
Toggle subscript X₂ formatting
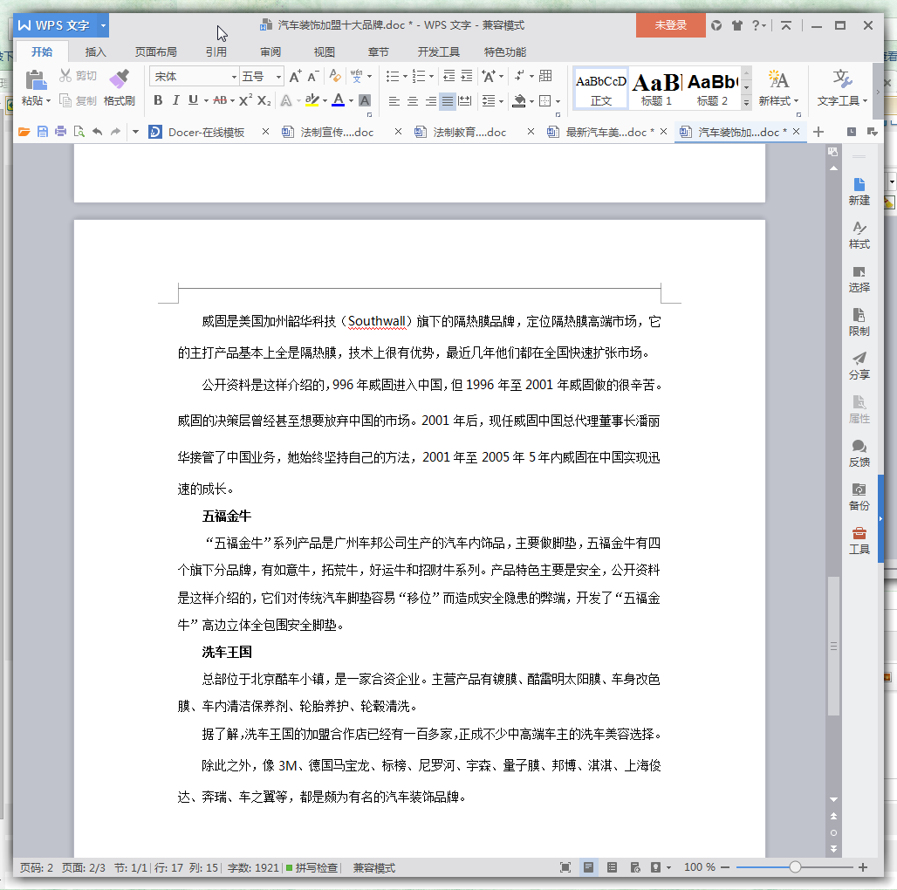(264, 100)
